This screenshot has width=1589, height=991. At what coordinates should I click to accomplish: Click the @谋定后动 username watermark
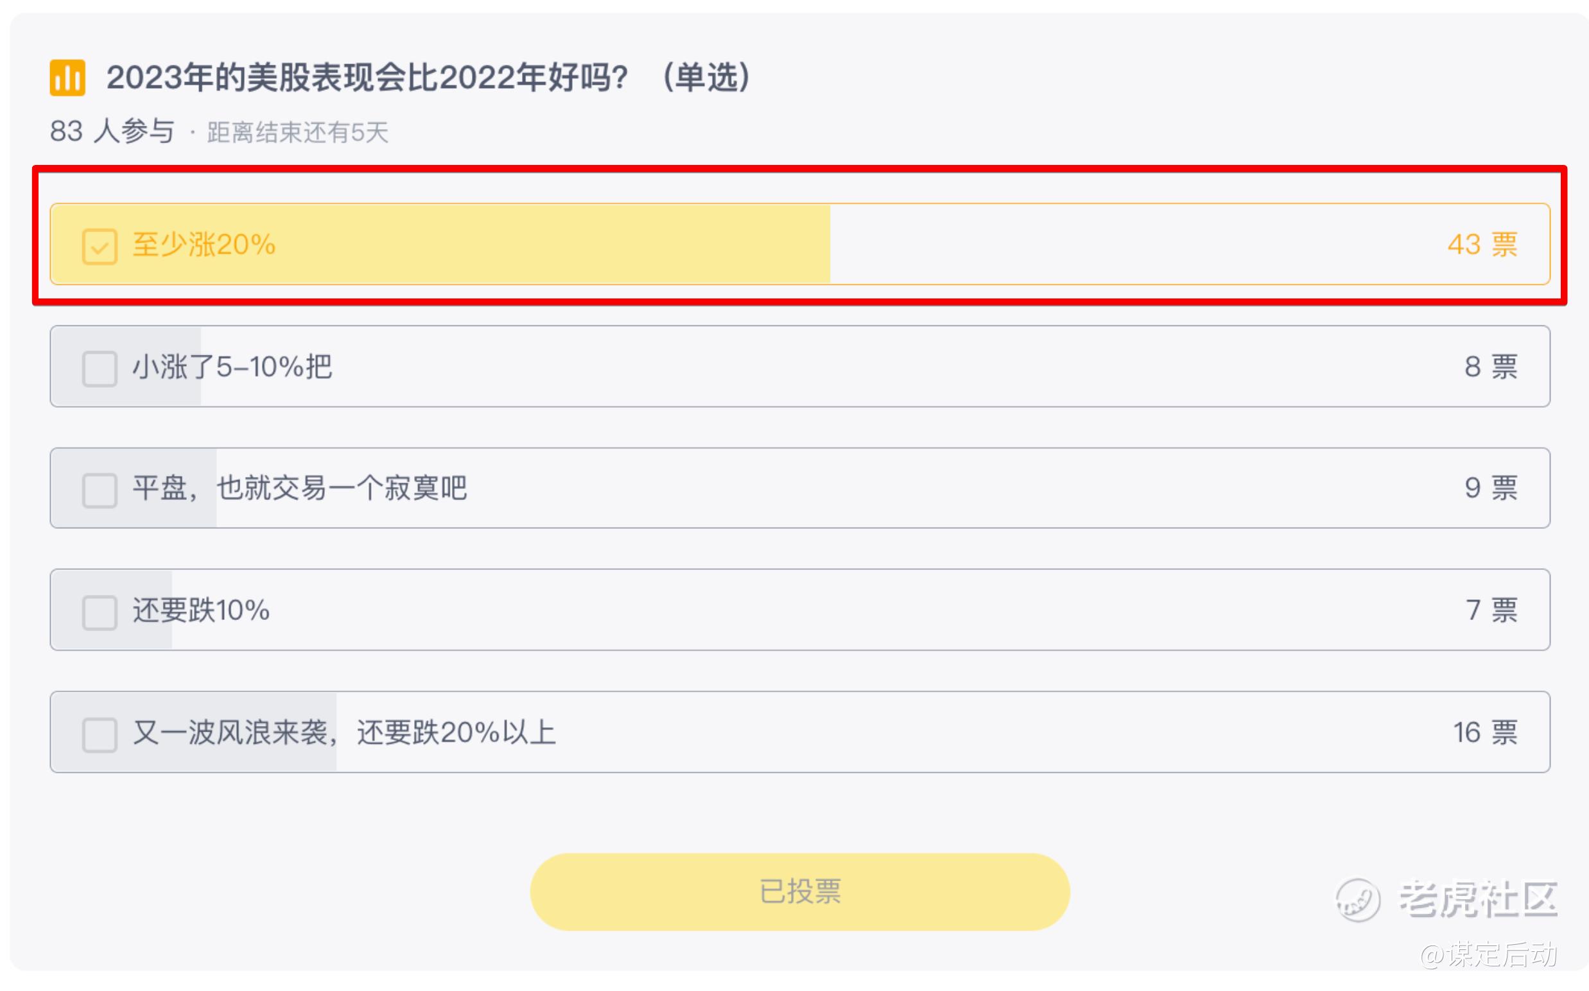[x=1488, y=955]
